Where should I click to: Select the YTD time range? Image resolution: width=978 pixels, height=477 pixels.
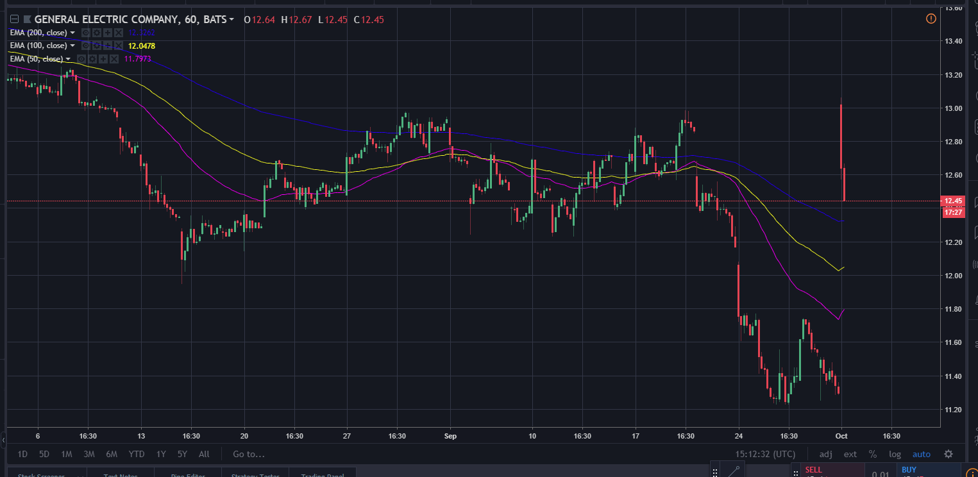pos(136,454)
